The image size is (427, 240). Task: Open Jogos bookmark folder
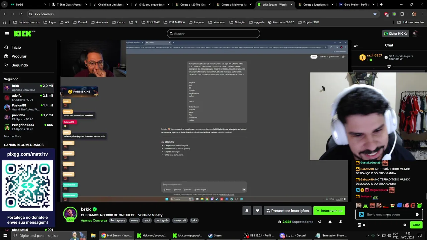[49, 22]
